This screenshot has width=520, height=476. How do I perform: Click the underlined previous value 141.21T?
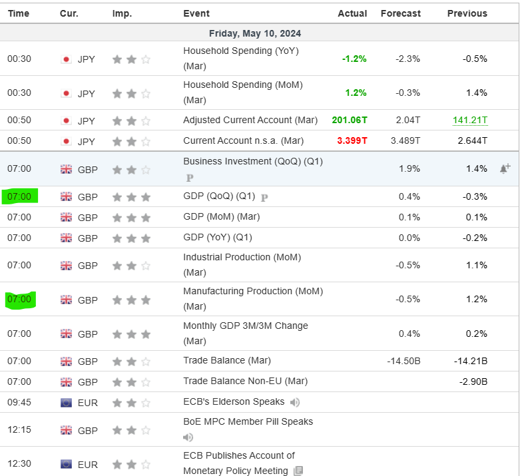coord(469,120)
